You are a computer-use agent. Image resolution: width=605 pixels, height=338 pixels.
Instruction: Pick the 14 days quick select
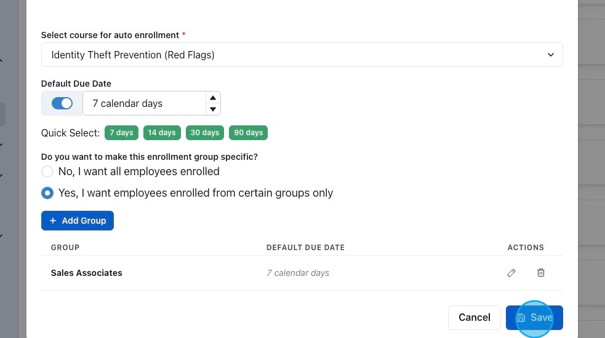162,133
